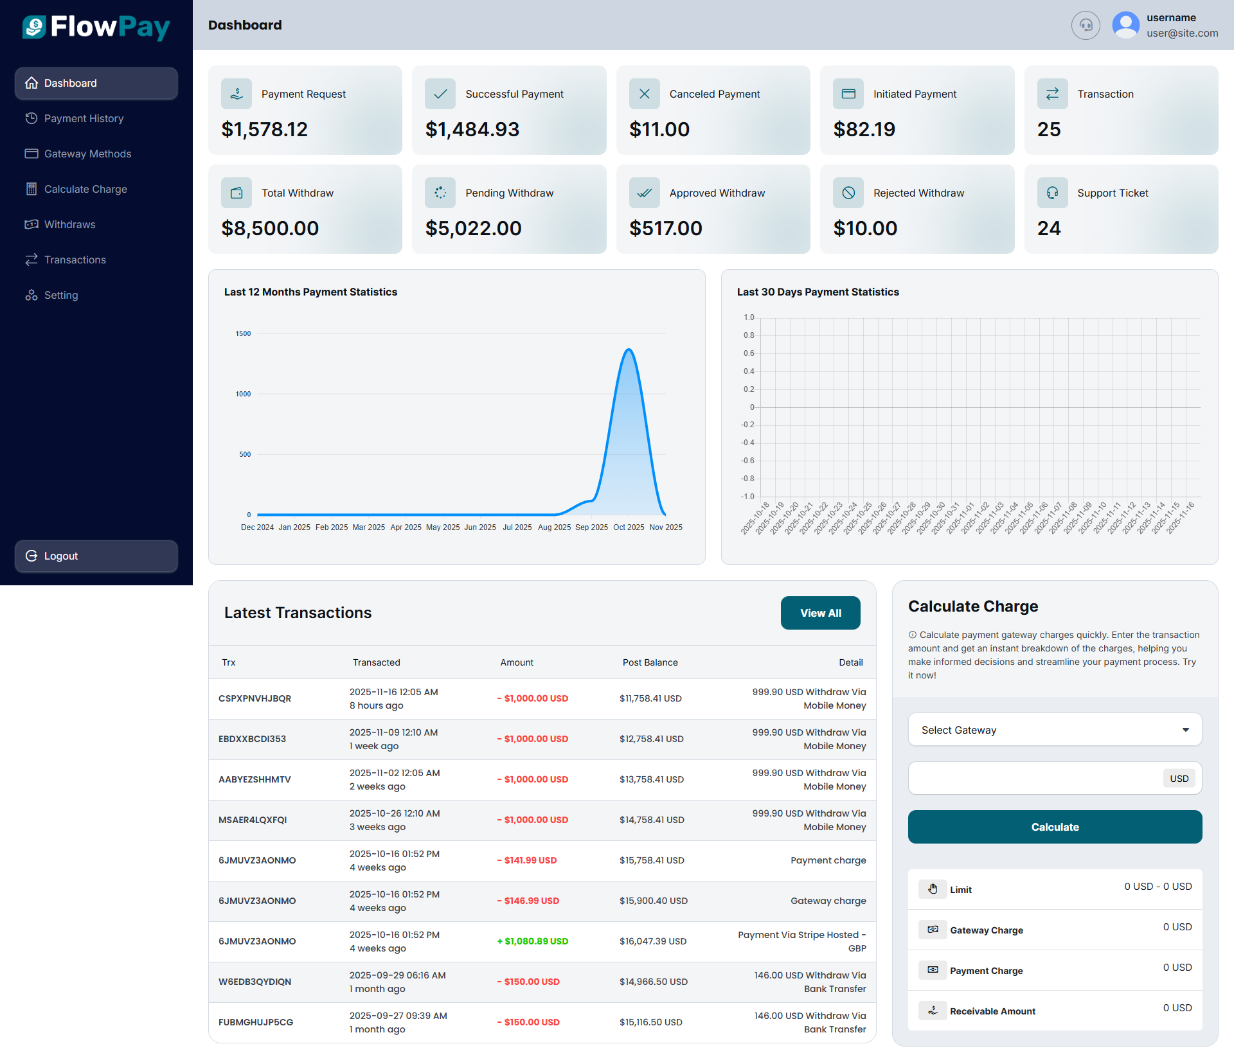The height and width of the screenshot is (1062, 1234).
Task: Click the Canceled Payment X icon
Action: coord(644,94)
